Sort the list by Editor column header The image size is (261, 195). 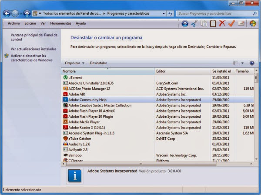[182, 71]
